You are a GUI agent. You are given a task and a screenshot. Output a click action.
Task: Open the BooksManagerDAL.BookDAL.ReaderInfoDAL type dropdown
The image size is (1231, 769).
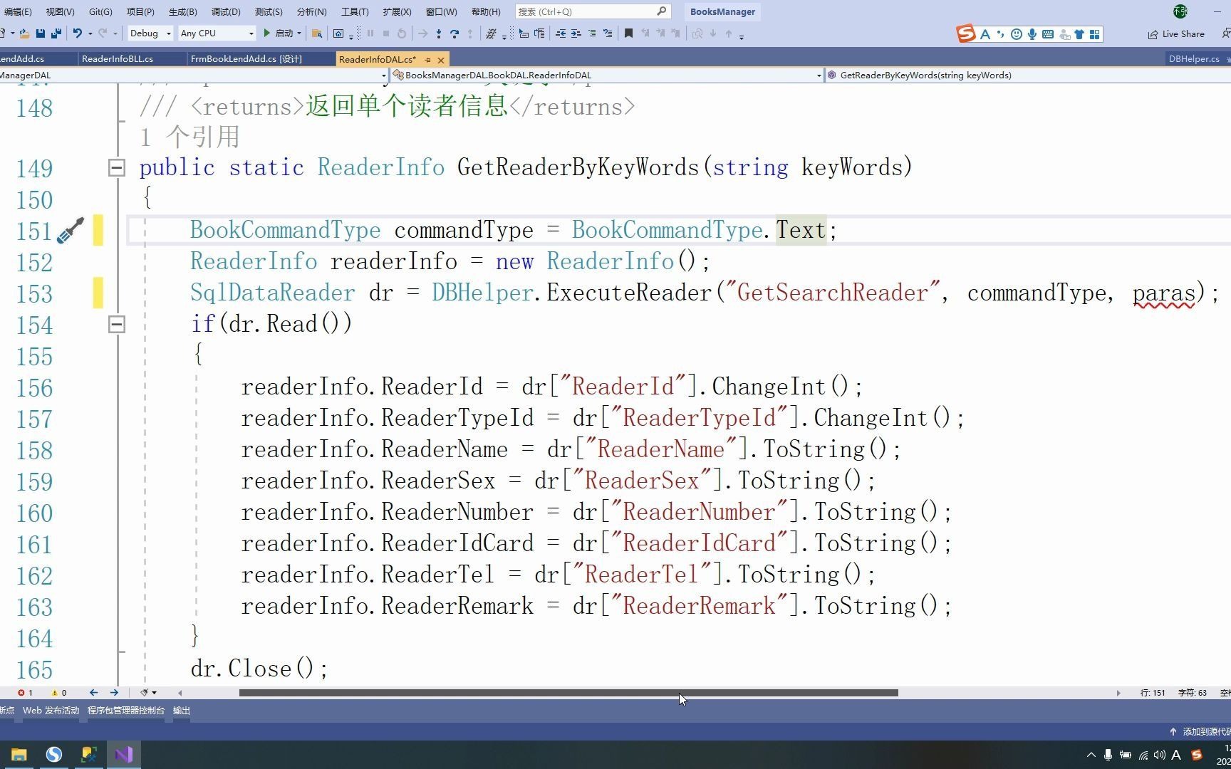point(607,75)
